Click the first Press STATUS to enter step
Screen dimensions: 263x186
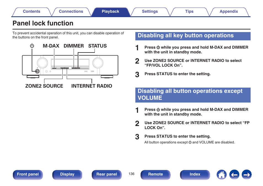[x=178, y=74]
